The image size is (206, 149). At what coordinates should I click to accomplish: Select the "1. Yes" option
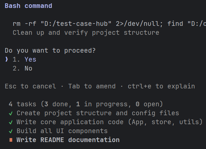pos(24,60)
